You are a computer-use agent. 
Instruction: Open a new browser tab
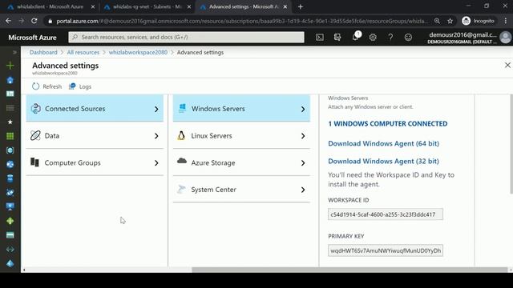click(x=301, y=6)
